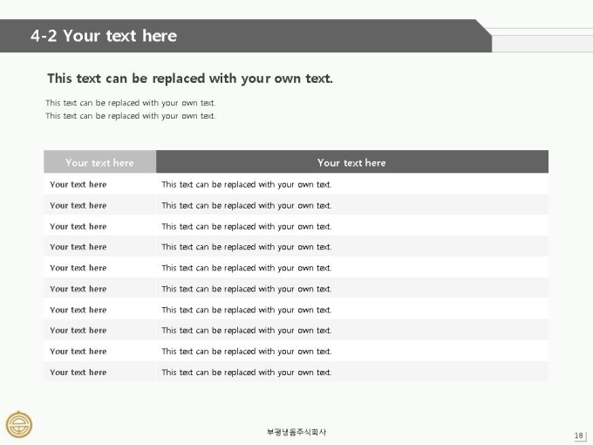The image size is (593, 445).
Task: Select the '4-2 Your text here' title
Action: point(104,36)
